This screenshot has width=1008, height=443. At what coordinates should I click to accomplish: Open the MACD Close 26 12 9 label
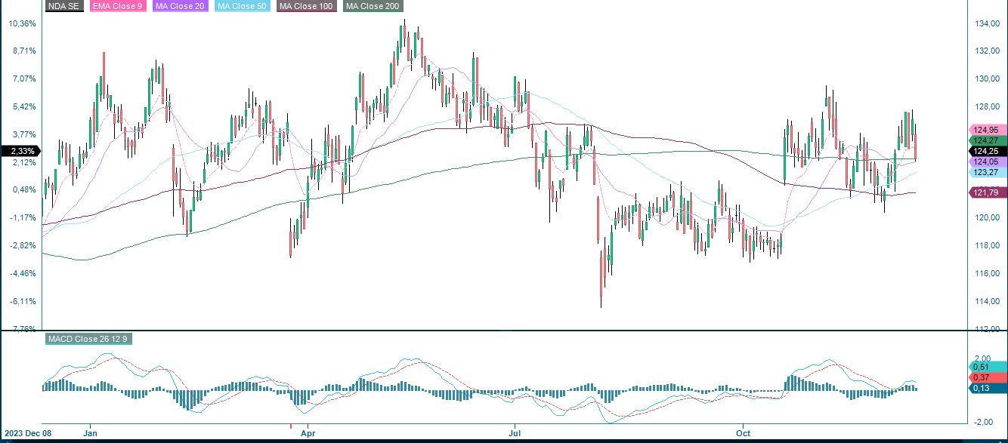pos(88,339)
